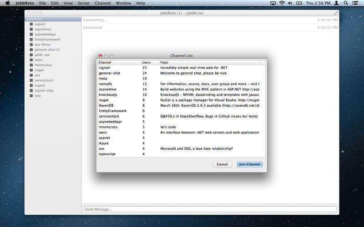Open the Server menu

84,3
